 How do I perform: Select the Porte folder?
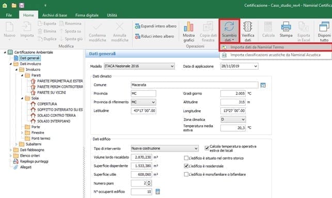coord(36,127)
